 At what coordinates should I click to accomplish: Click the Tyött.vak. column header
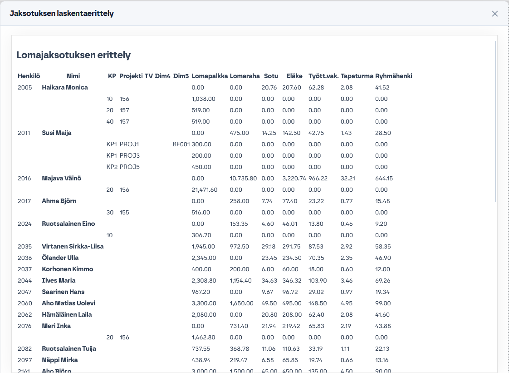tap(323, 76)
